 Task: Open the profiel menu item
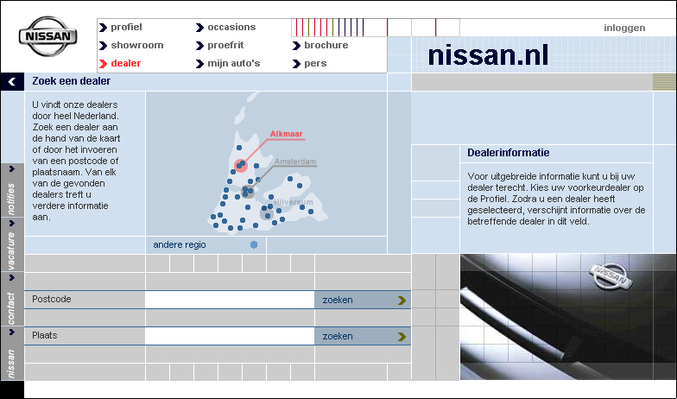tap(126, 28)
